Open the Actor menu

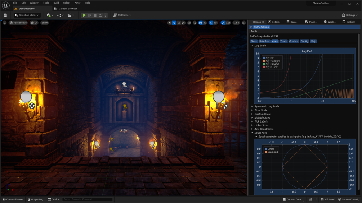[x=77, y=3]
